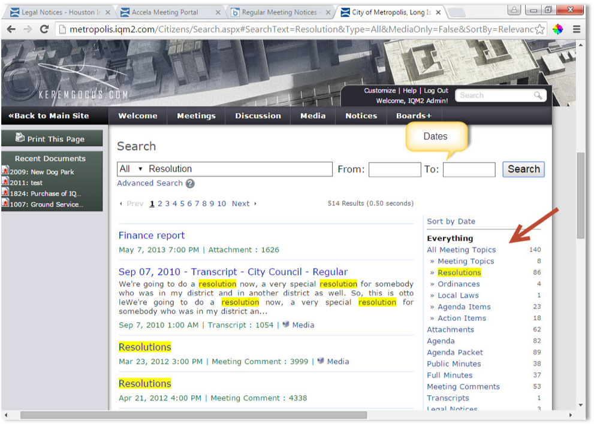Viewport: 594px width, 424px height.
Task: Open Sep 07, 2010 Transcript City Council result
Action: tap(233, 272)
